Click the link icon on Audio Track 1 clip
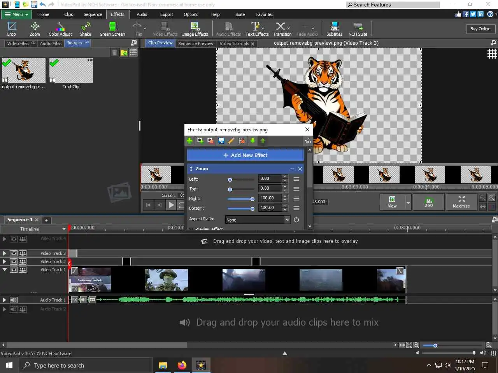The image size is (498, 373). 93,300
